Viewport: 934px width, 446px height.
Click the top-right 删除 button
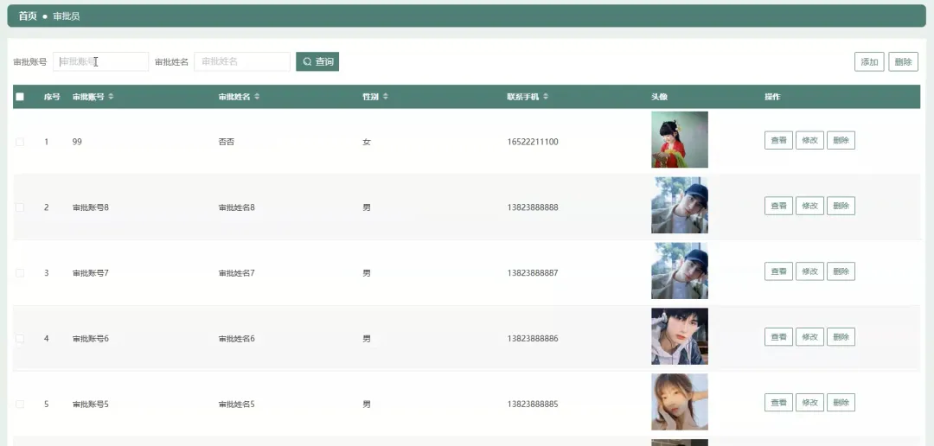(x=903, y=61)
